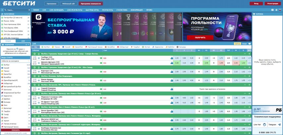Favorite the Сидней Олимпик match star
The height and width of the screenshot is (135, 283).
point(39,89)
